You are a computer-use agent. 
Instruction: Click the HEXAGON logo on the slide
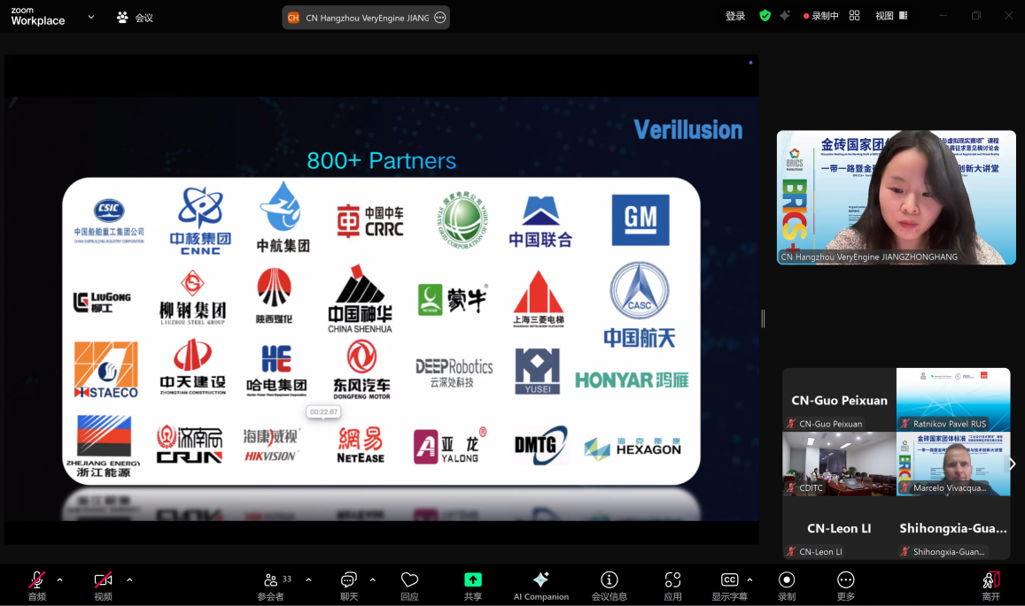[633, 448]
